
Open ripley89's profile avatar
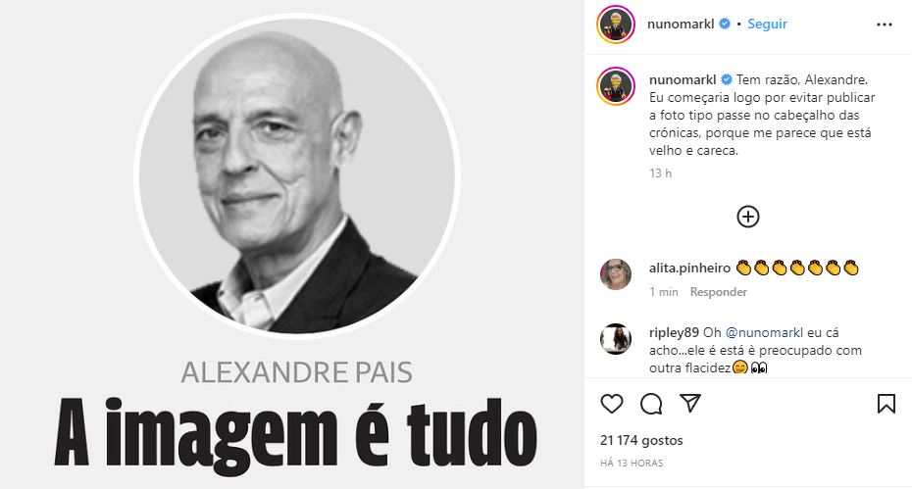pyautogui.click(x=616, y=338)
